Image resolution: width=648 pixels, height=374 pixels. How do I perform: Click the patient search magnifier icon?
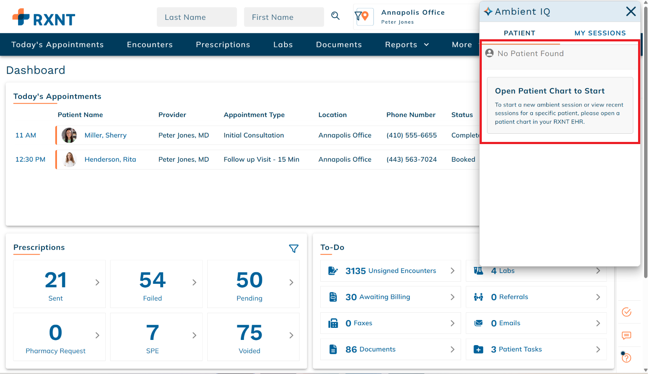pos(335,16)
